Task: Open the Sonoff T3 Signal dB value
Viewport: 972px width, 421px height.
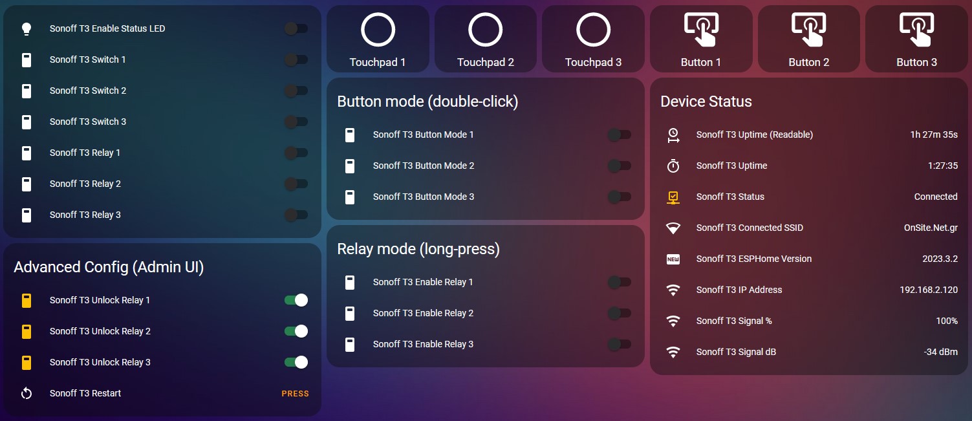Action: (940, 352)
